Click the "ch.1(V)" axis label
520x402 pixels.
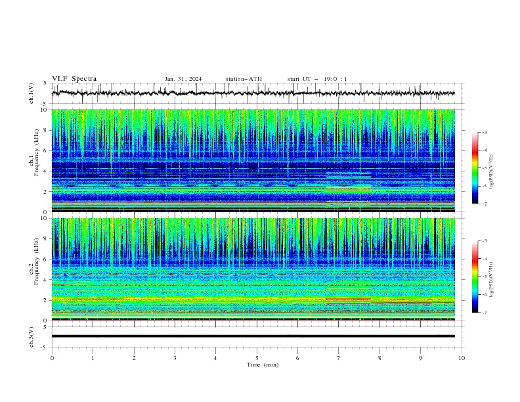pyautogui.click(x=32, y=93)
